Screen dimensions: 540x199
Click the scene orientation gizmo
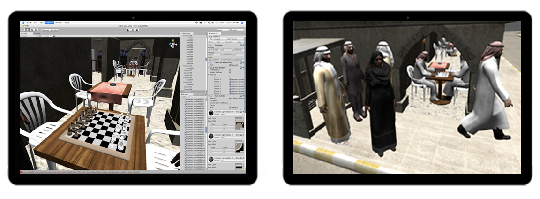[x=173, y=43]
